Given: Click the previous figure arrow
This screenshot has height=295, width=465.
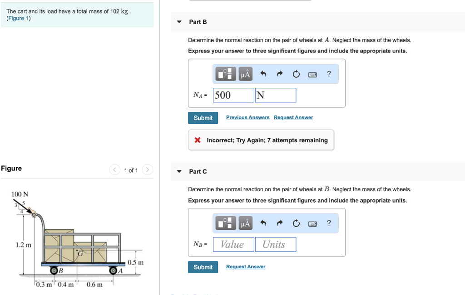Looking at the screenshot, I should tap(114, 170).
